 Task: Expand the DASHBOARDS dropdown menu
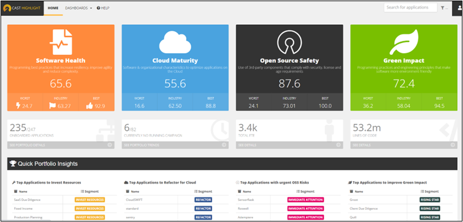point(79,8)
